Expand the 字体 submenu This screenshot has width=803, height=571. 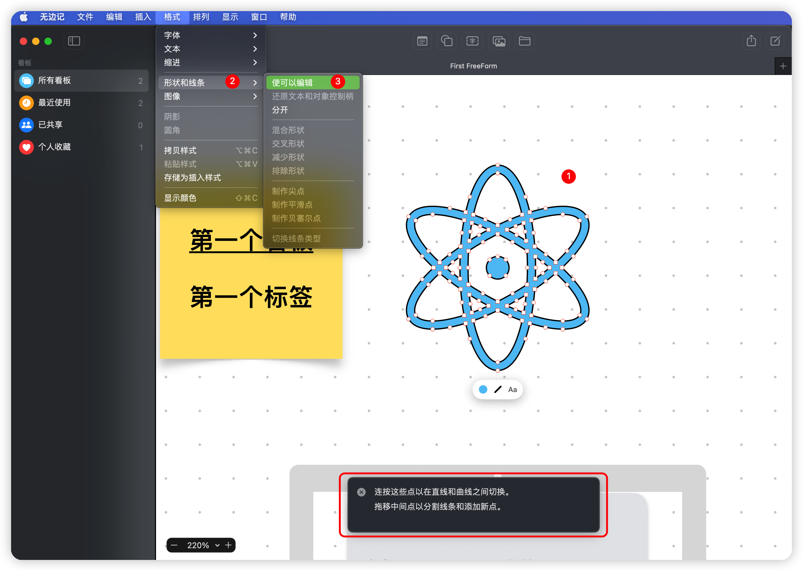[172, 35]
